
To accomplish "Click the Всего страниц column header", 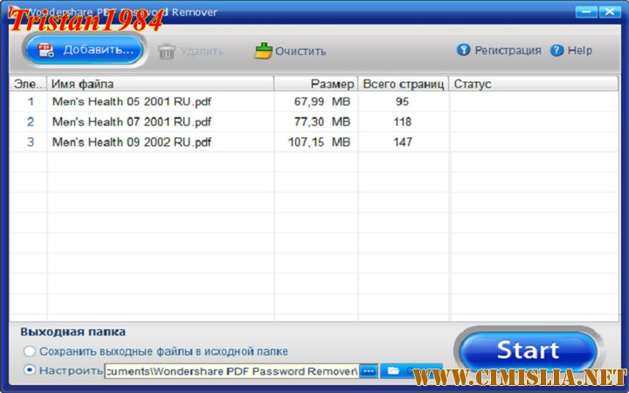I will [x=403, y=84].
